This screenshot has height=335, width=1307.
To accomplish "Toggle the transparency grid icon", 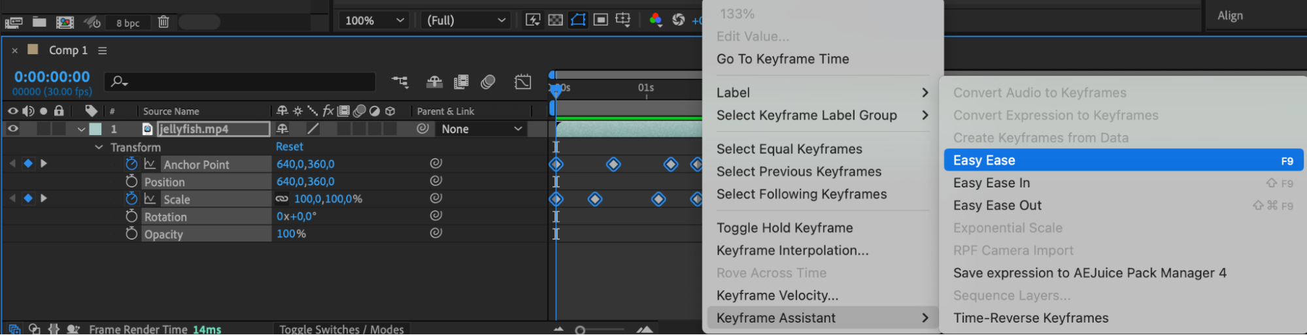I will [x=555, y=20].
